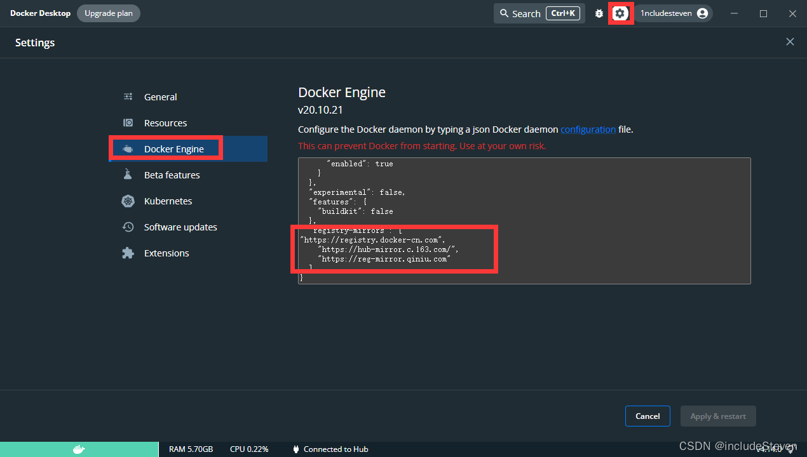Open the Search bar with Ctrl+K
This screenshot has height=457, width=807.
tap(539, 13)
